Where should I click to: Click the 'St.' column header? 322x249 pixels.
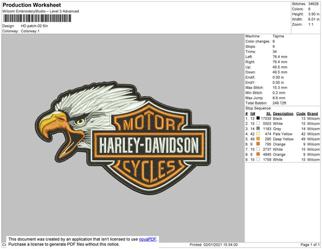(269, 114)
